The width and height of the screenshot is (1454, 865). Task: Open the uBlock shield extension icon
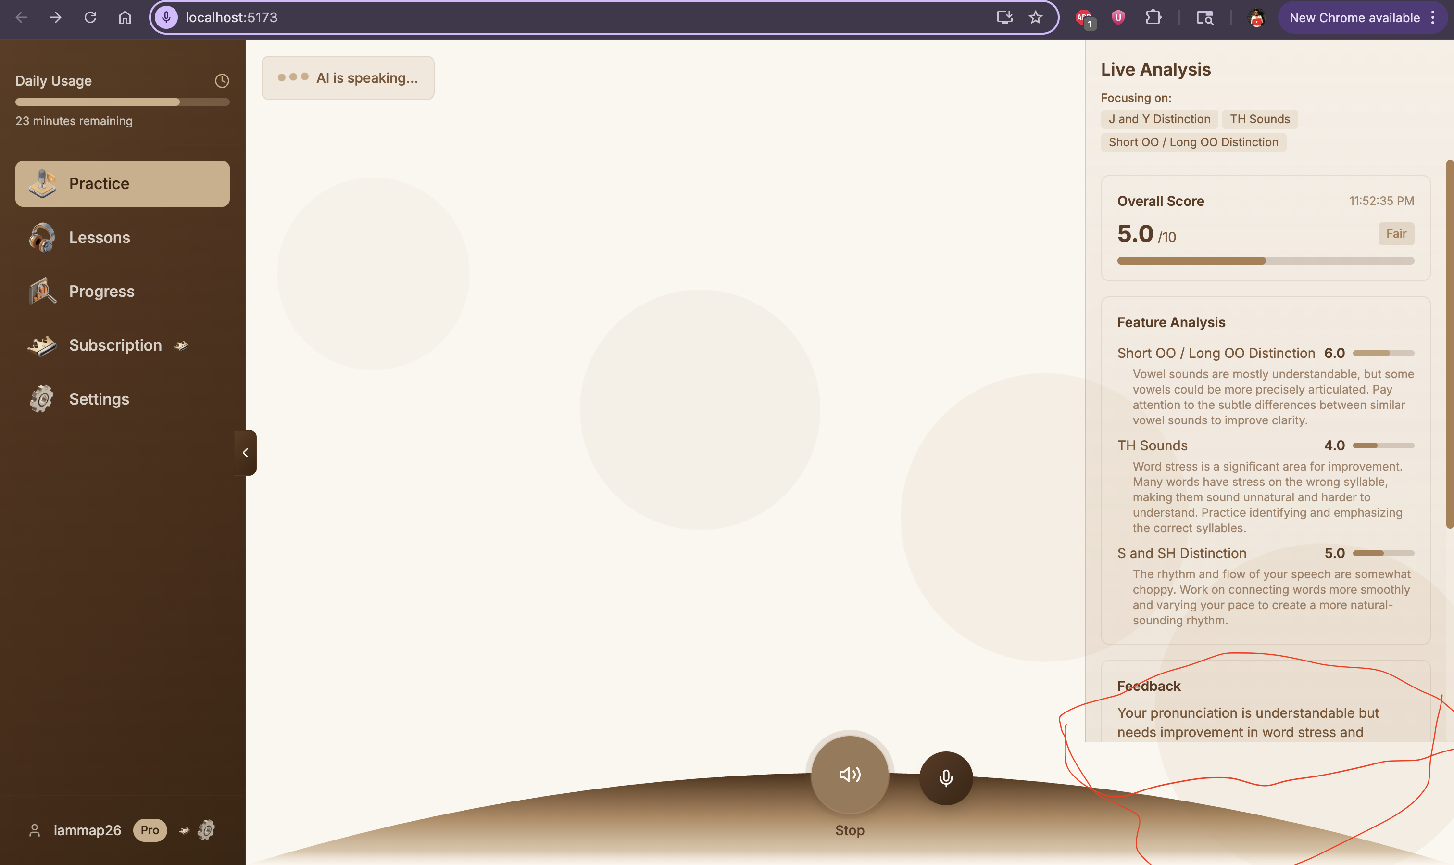coord(1117,17)
